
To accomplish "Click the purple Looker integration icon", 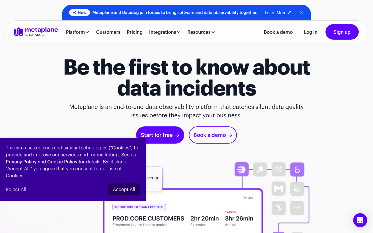I will click(297, 169).
